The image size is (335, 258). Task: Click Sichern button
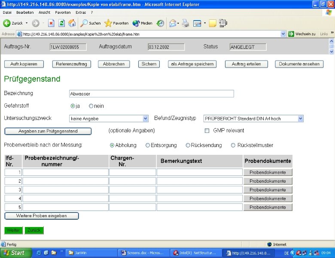pyautogui.click(x=149, y=64)
